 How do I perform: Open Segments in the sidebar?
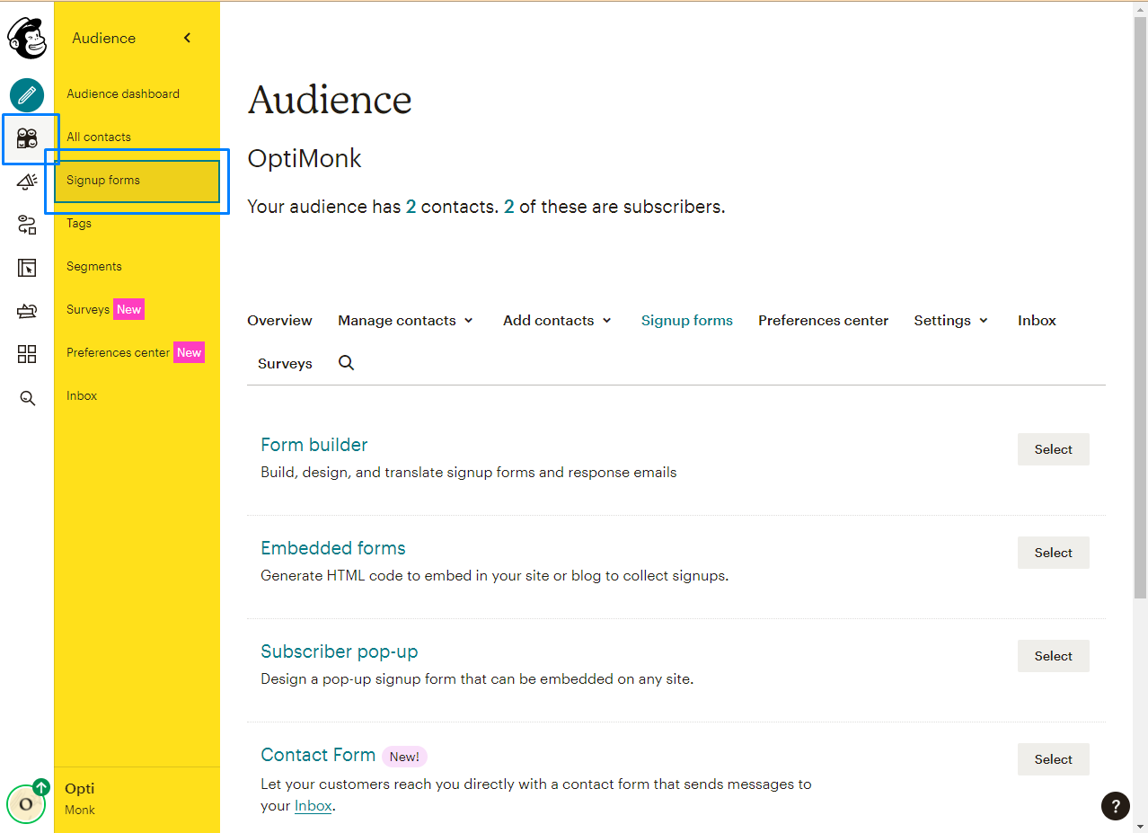(x=94, y=266)
